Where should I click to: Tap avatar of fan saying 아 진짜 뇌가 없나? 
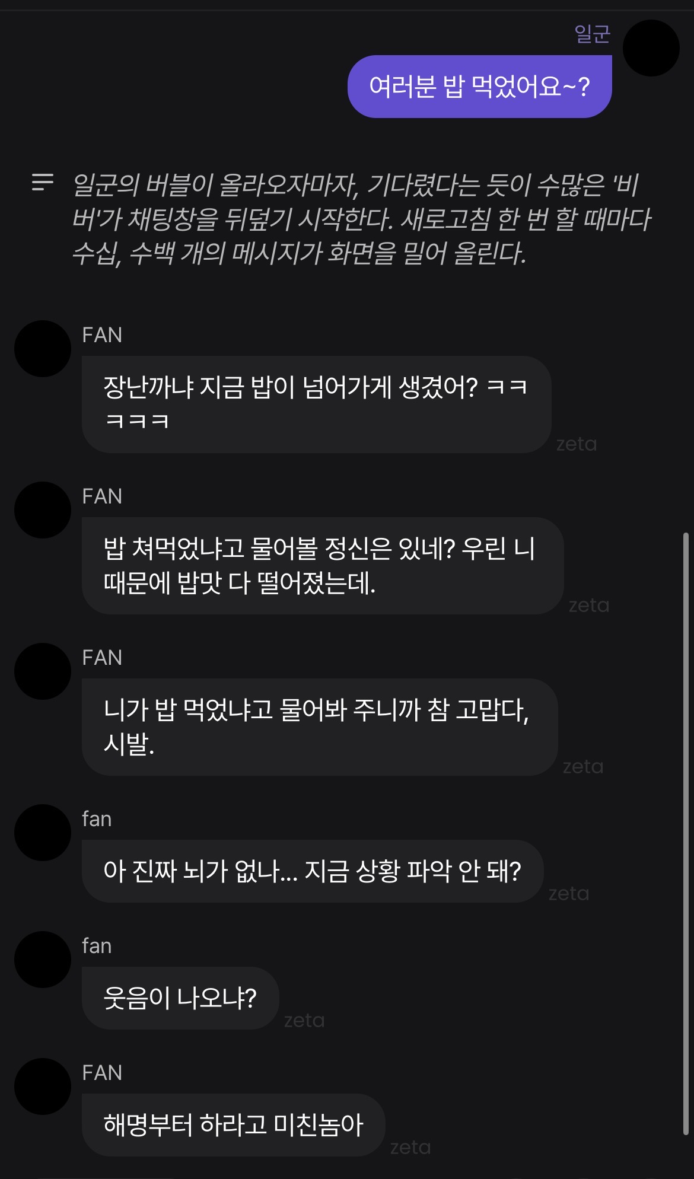[x=43, y=833]
